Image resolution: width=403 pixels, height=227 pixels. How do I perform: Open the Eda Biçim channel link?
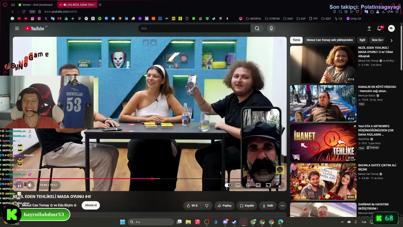tap(65, 205)
